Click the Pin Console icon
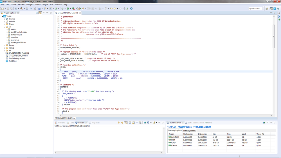The height and width of the screenshot is (158, 281). point(145,123)
